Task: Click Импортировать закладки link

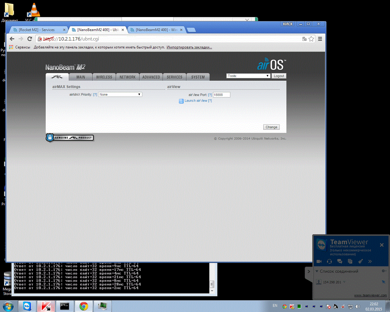Action: [189, 47]
